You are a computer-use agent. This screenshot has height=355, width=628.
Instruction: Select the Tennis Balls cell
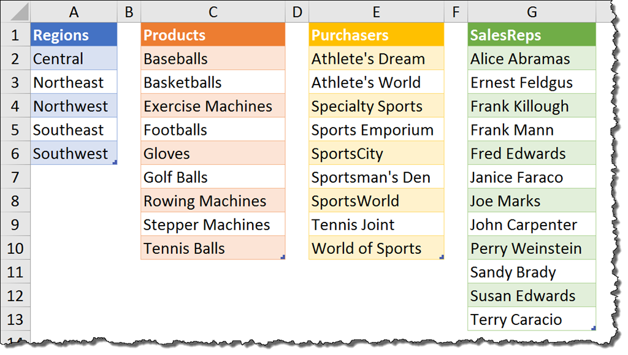point(213,249)
